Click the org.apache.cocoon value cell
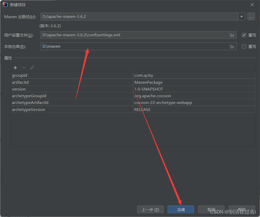The height and width of the screenshot is (217, 260). (x=194, y=96)
